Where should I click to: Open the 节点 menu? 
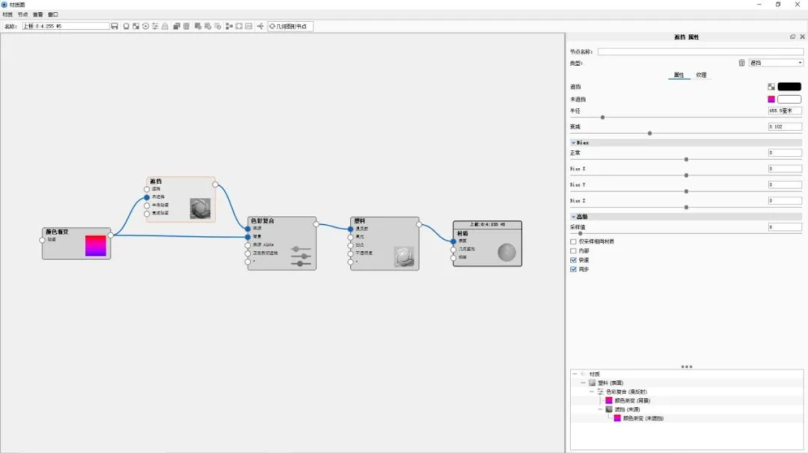(x=23, y=14)
